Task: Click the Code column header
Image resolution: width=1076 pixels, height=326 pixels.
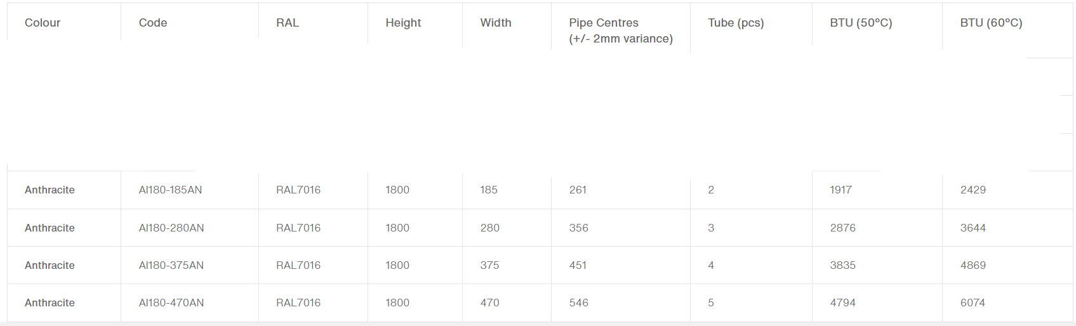Action: (x=153, y=23)
